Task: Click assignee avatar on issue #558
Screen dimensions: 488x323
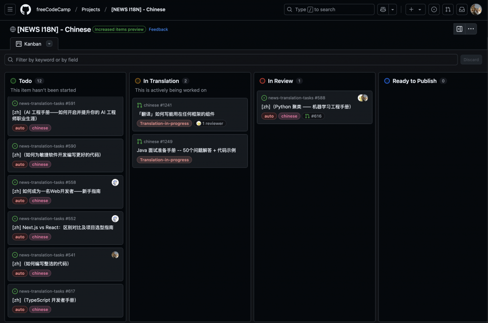Action: click(115, 183)
